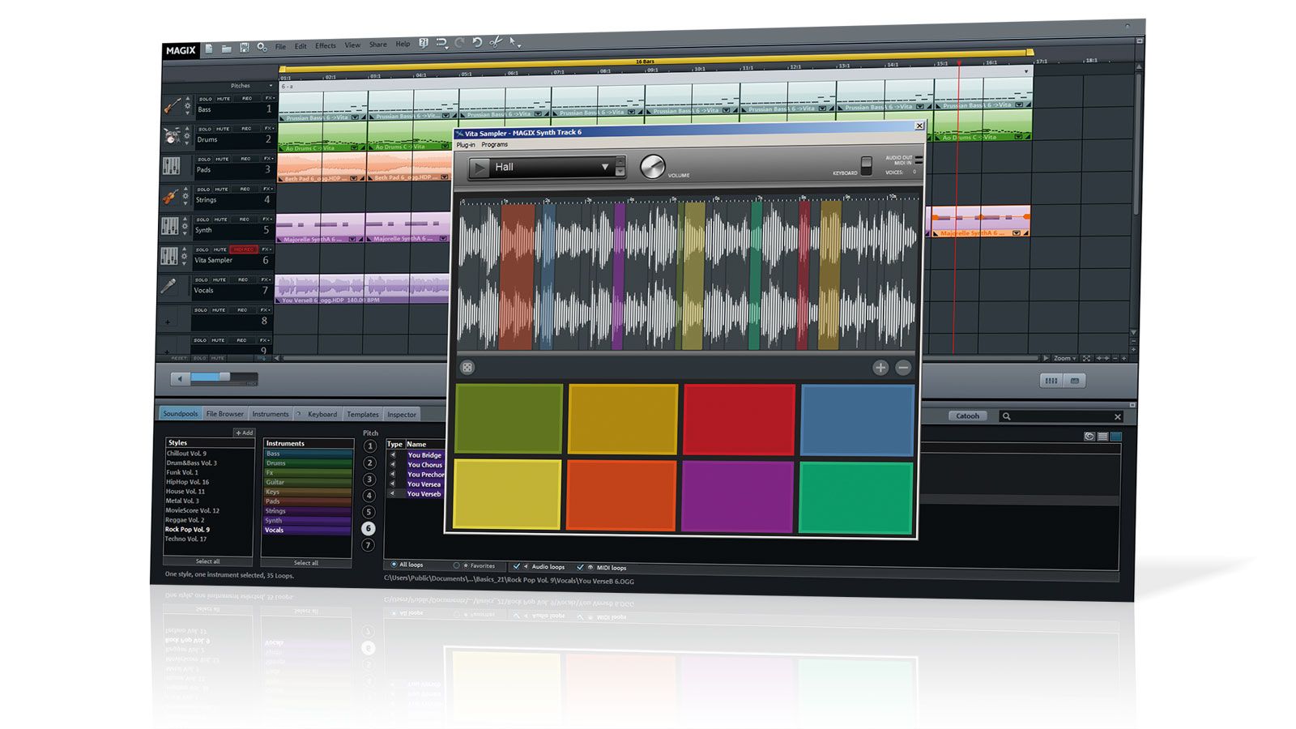Viewport: 1296px width, 729px height.
Task: Uncheck the MIDI loops checkbox
Action: (x=581, y=567)
